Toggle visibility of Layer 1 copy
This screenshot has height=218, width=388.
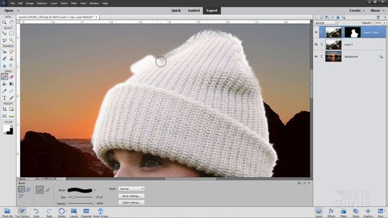pos(316,32)
